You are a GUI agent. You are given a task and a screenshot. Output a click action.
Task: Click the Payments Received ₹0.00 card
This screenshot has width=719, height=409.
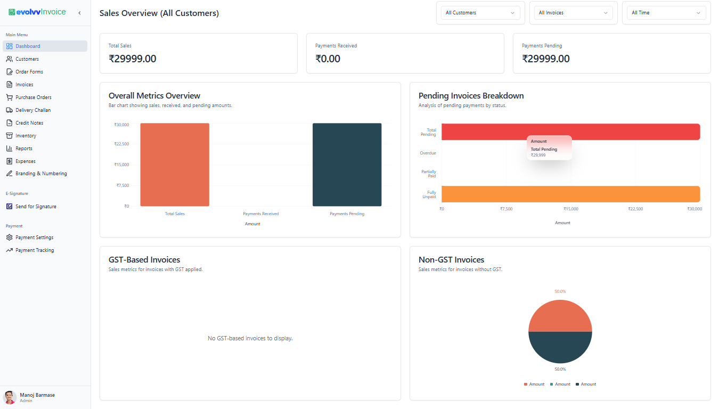click(405, 53)
